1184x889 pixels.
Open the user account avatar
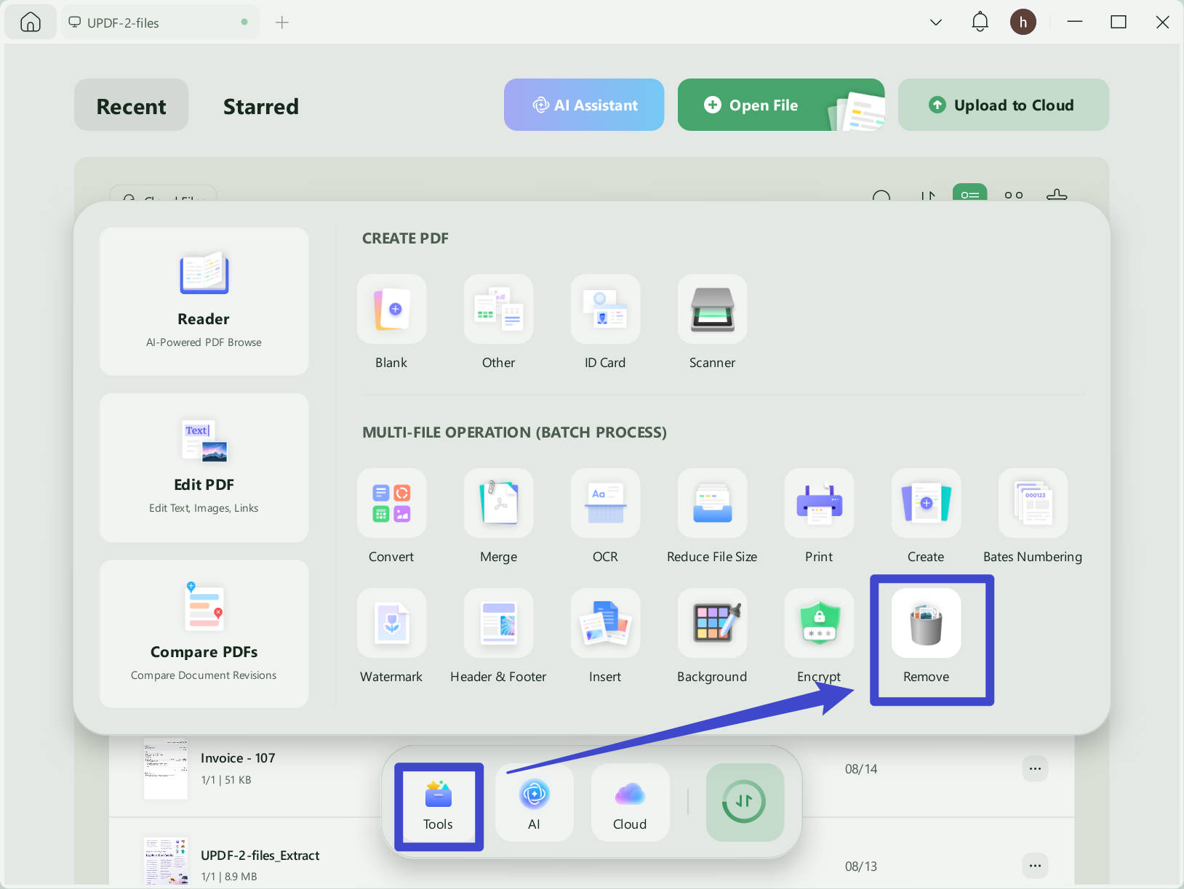click(1023, 22)
